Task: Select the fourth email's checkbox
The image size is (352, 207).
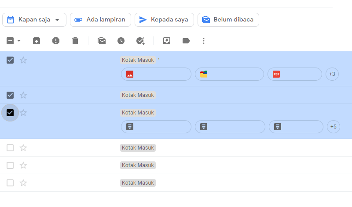Action: coord(10,148)
